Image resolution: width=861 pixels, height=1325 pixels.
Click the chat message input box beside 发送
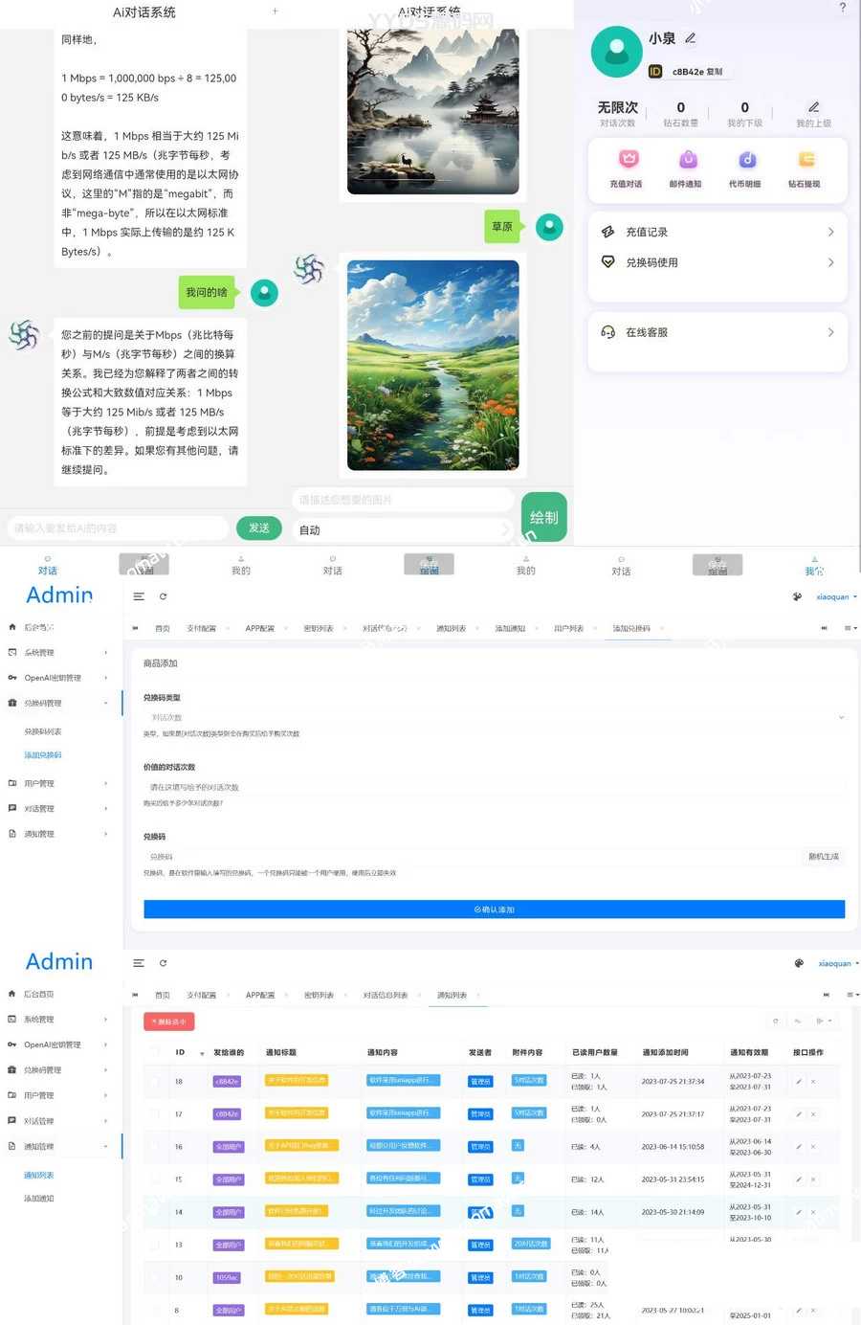(x=118, y=528)
